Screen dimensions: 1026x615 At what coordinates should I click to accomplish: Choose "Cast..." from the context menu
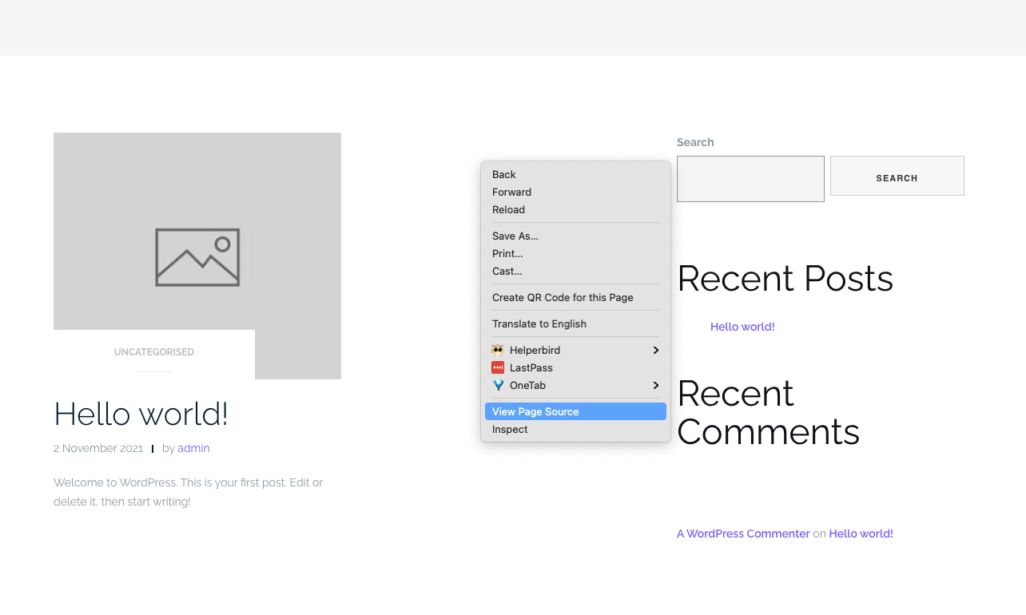click(507, 271)
